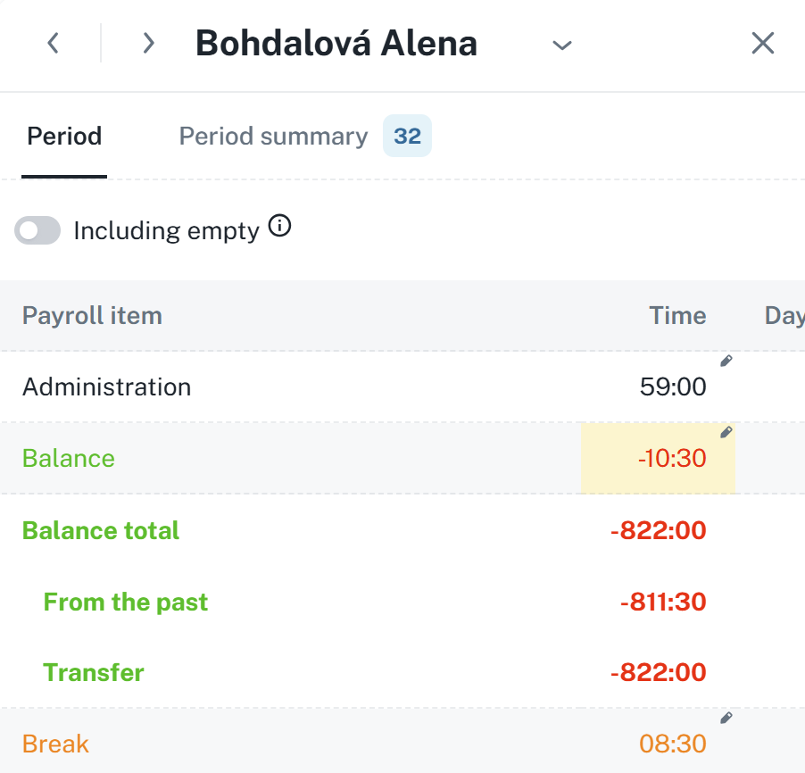Go to next employee with right chevron
Screen dimensions: 805x773
148,43
